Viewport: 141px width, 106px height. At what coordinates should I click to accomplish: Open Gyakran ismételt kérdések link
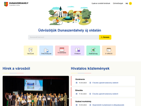pyautogui.click(x=101, y=4)
